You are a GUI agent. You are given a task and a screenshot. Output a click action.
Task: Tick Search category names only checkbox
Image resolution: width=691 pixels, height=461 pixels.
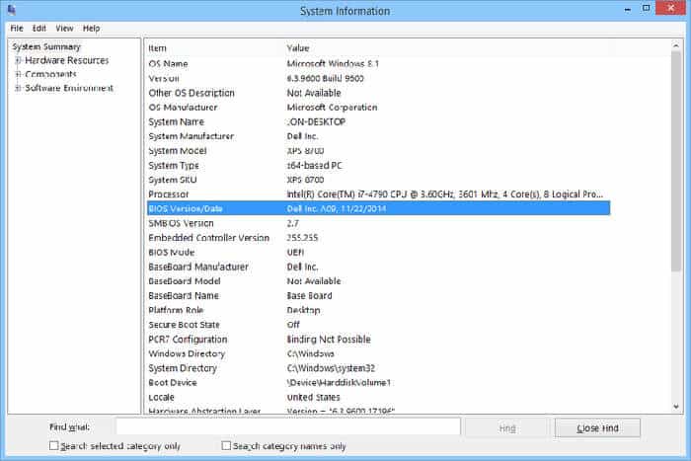tap(226, 446)
